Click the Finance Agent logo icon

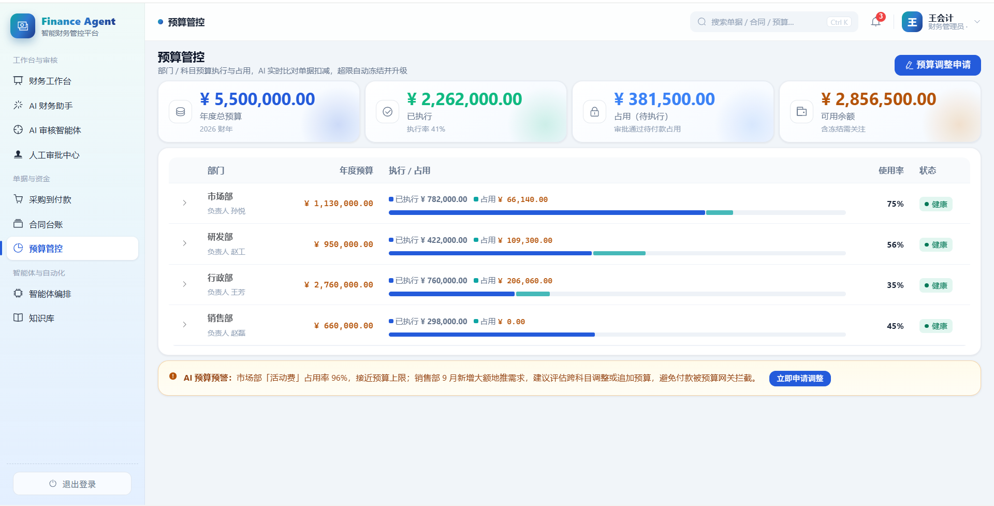click(x=23, y=26)
